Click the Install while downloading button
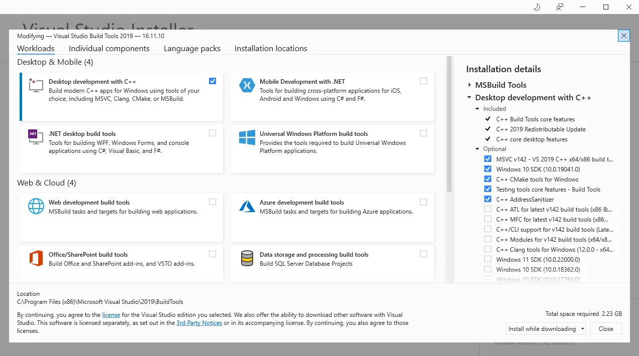The width and height of the screenshot is (639, 356). pyautogui.click(x=541, y=328)
